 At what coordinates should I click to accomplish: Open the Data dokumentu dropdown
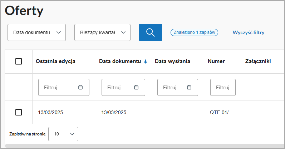(x=36, y=32)
